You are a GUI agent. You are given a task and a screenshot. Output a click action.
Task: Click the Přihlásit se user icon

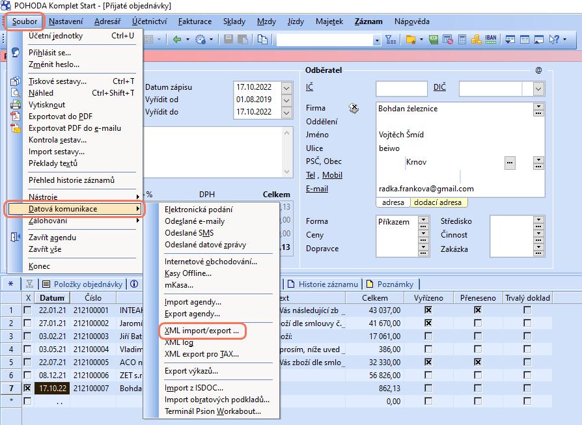click(16, 52)
